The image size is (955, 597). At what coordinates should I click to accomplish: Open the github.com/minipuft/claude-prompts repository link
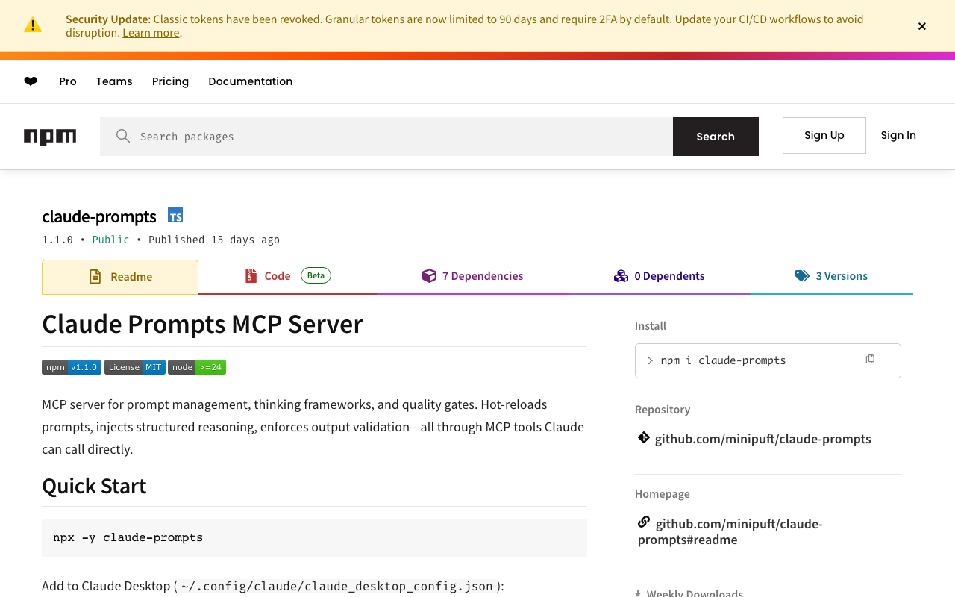763,439
